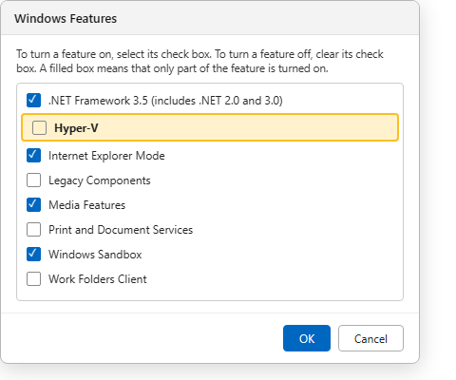This screenshot has width=456, height=380.
Task: Select the 'Media Features' label
Action: pos(87,205)
